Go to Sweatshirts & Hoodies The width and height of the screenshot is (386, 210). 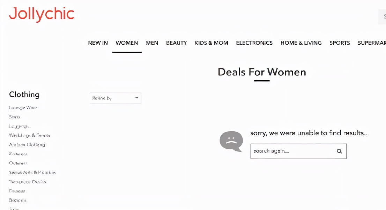32,172
